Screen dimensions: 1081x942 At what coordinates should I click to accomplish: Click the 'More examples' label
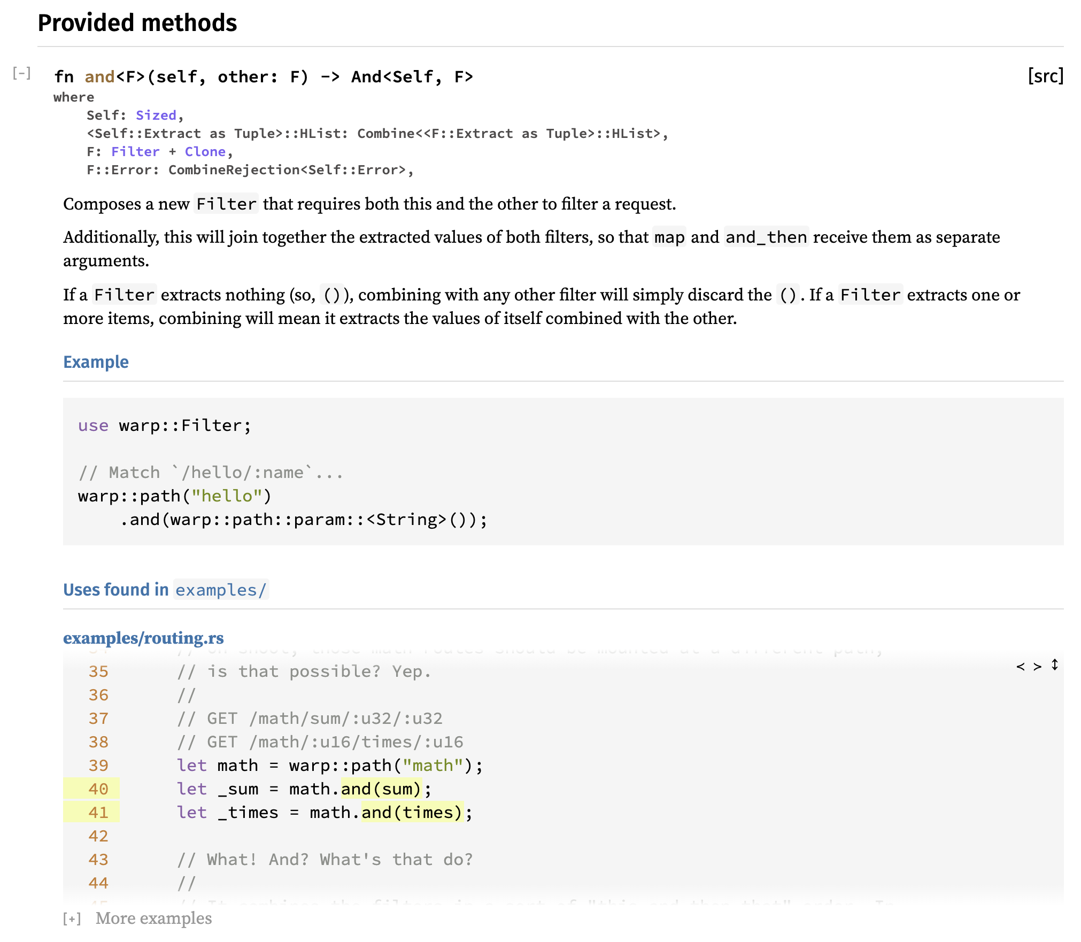click(x=154, y=918)
